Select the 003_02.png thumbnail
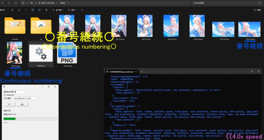The width and height of the screenshot is (264, 140). 249,29
